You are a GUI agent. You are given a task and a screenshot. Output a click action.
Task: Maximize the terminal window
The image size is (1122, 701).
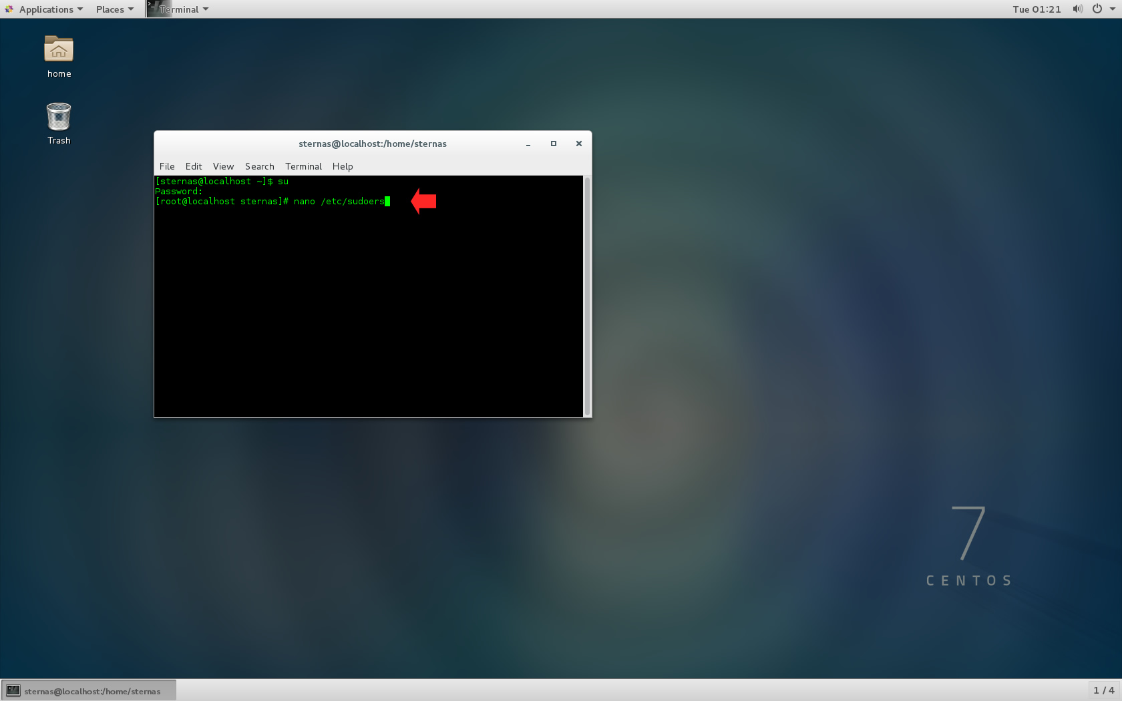[x=554, y=144]
